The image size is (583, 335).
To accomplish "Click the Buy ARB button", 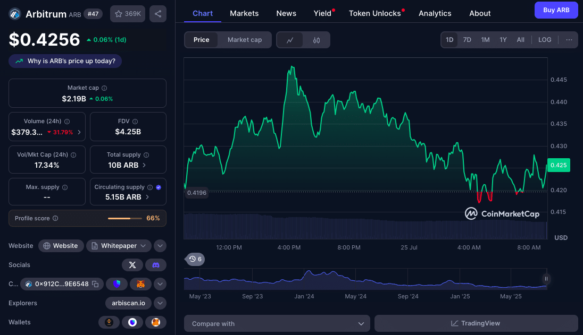I will click(x=556, y=10).
